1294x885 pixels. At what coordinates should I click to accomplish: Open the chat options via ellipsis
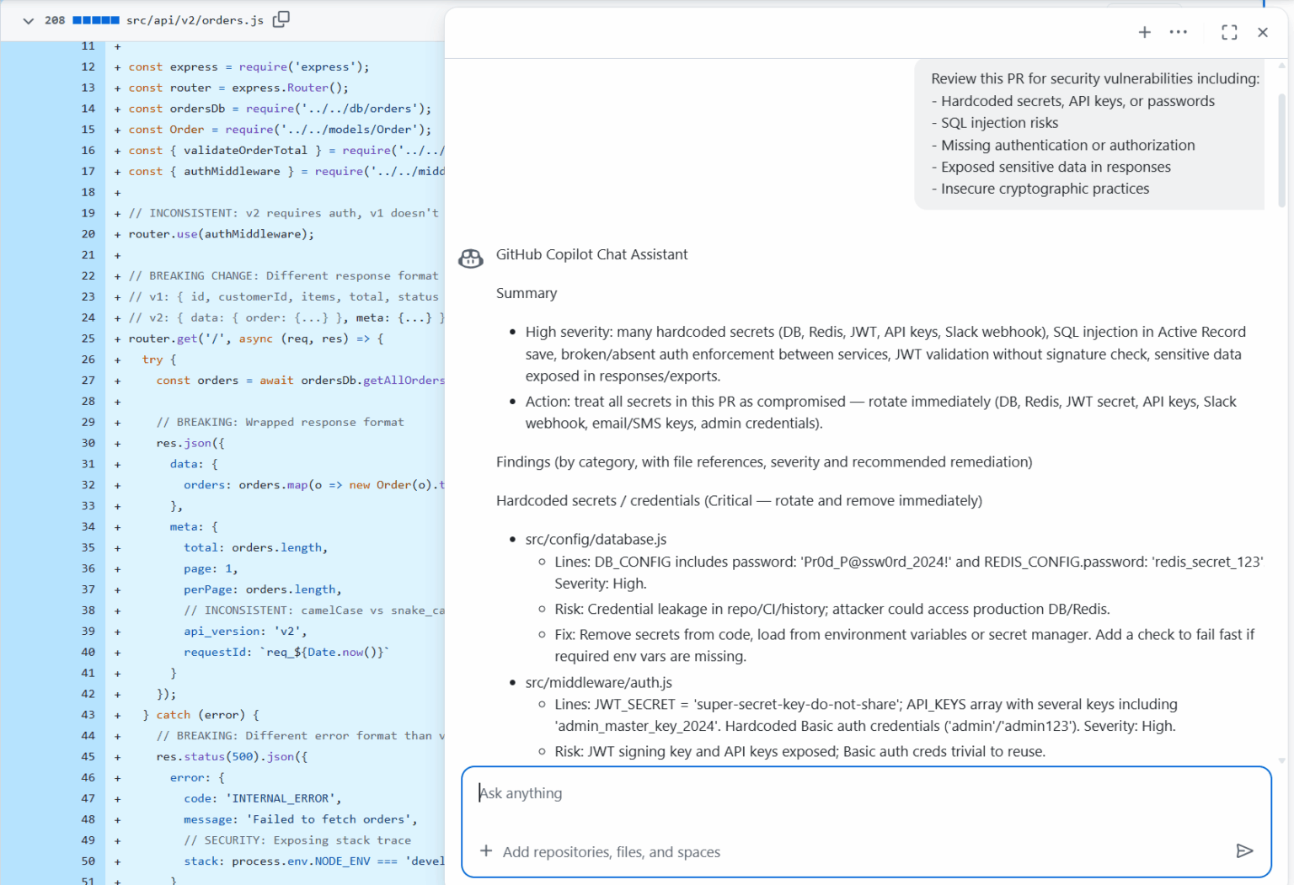click(1178, 31)
